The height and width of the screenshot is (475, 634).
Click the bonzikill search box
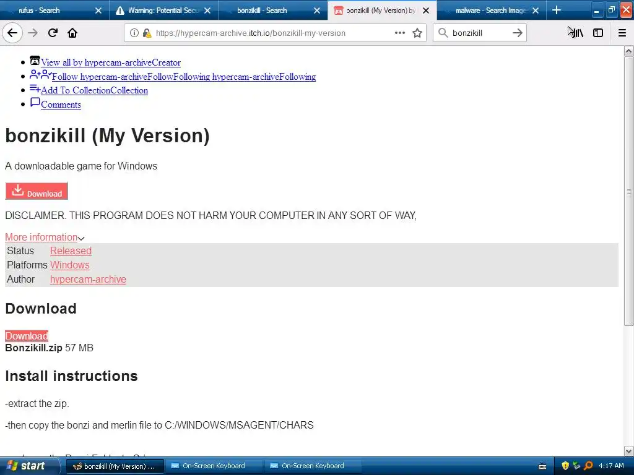point(479,33)
